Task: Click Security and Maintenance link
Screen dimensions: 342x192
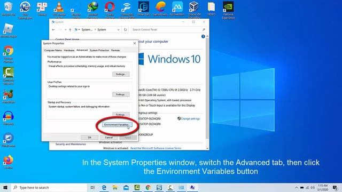Action: (x=71, y=144)
